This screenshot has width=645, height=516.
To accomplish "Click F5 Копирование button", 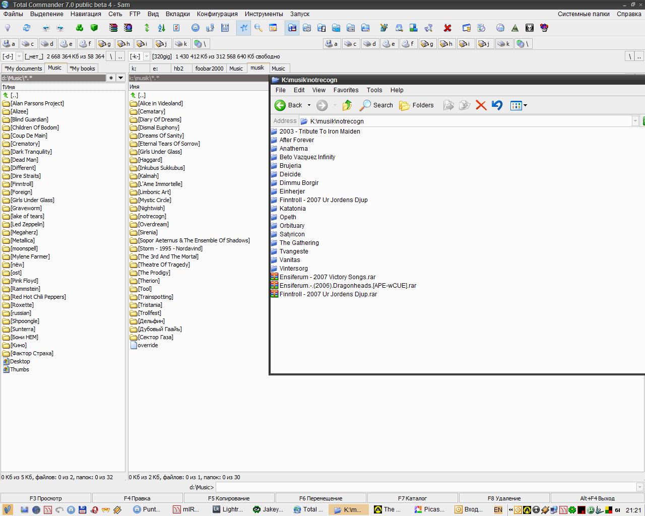I will pyautogui.click(x=229, y=498).
